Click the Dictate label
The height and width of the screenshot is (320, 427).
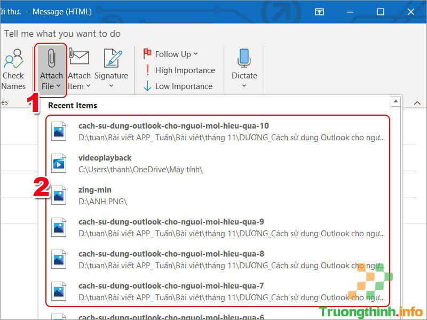pos(244,75)
